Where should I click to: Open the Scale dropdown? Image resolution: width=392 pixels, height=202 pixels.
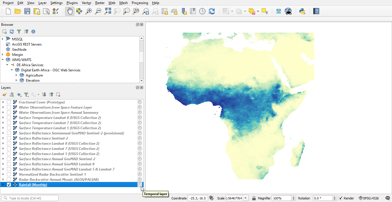tap(246, 198)
